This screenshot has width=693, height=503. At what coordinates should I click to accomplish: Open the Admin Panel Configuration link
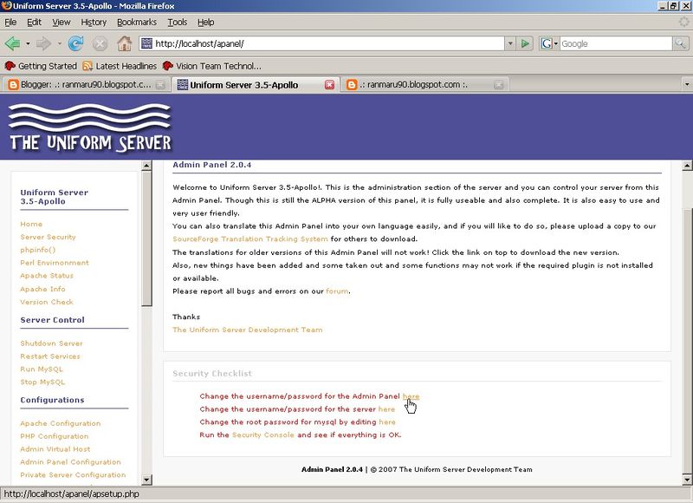click(x=70, y=461)
